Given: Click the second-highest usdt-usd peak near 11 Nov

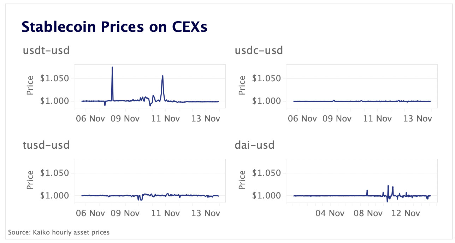Looking at the screenshot, I should (162, 76).
